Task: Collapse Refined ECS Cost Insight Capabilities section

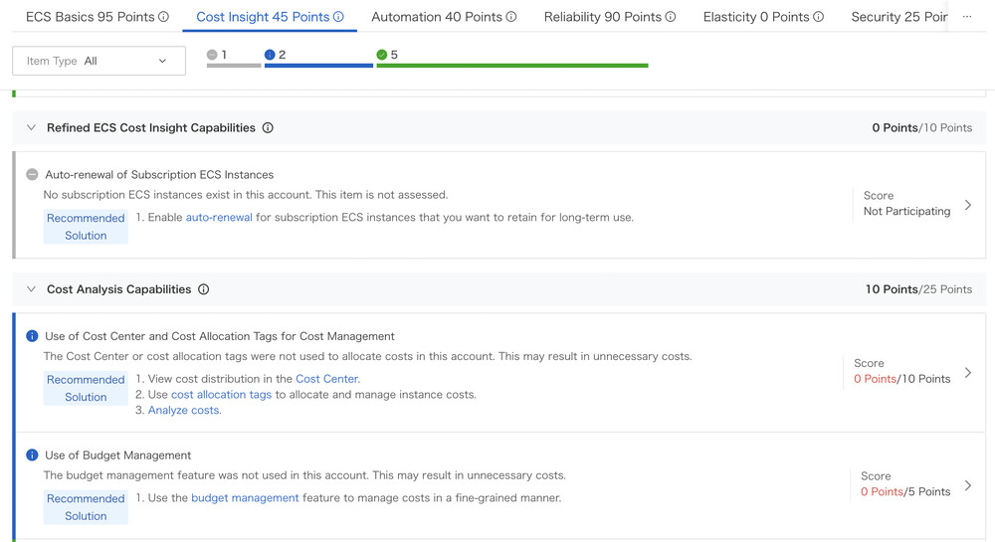Action: pos(31,128)
